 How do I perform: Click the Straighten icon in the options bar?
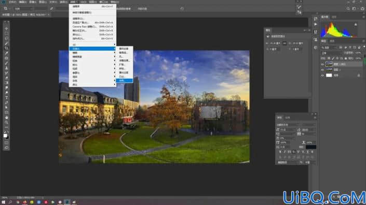point(51,9)
